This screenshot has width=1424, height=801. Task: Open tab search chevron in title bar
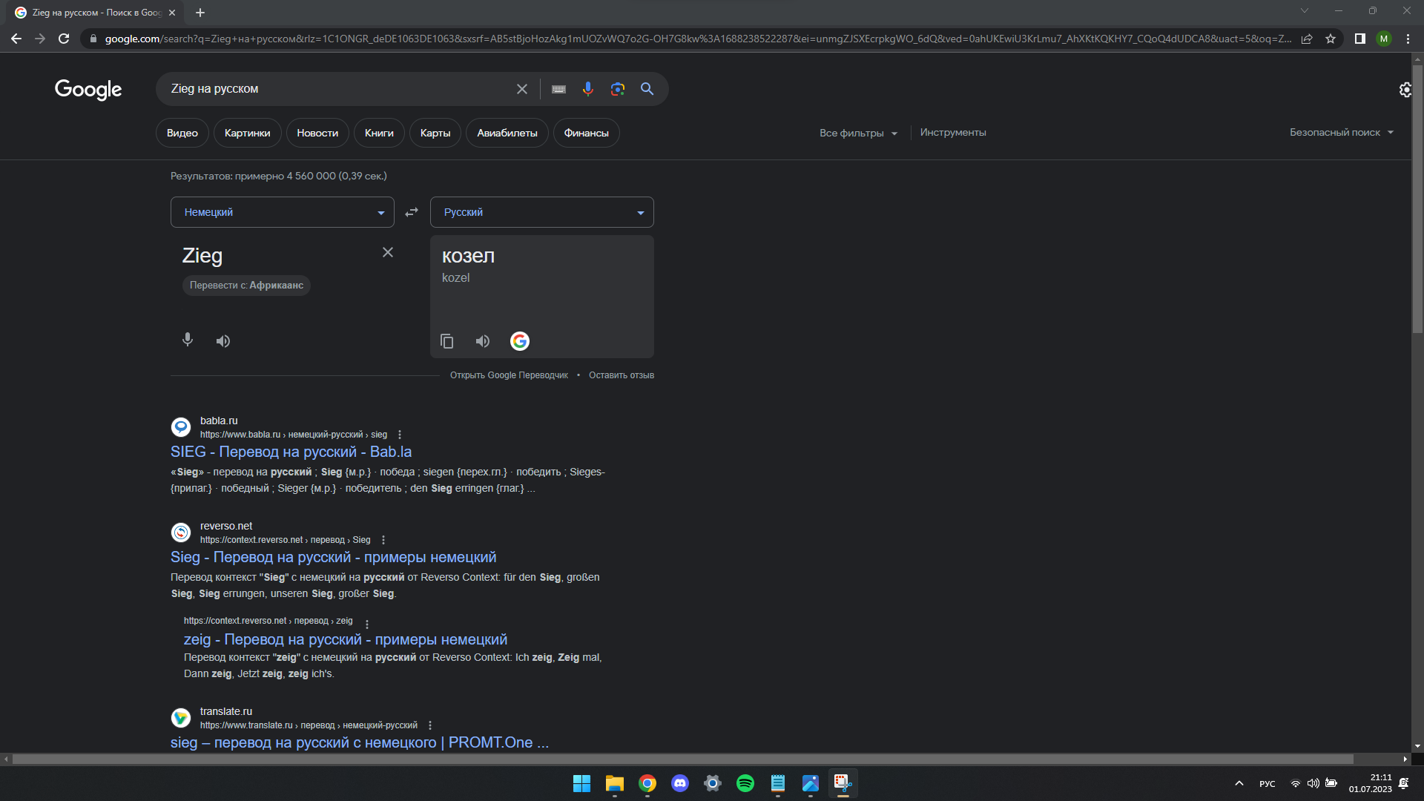pyautogui.click(x=1305, y=10)
